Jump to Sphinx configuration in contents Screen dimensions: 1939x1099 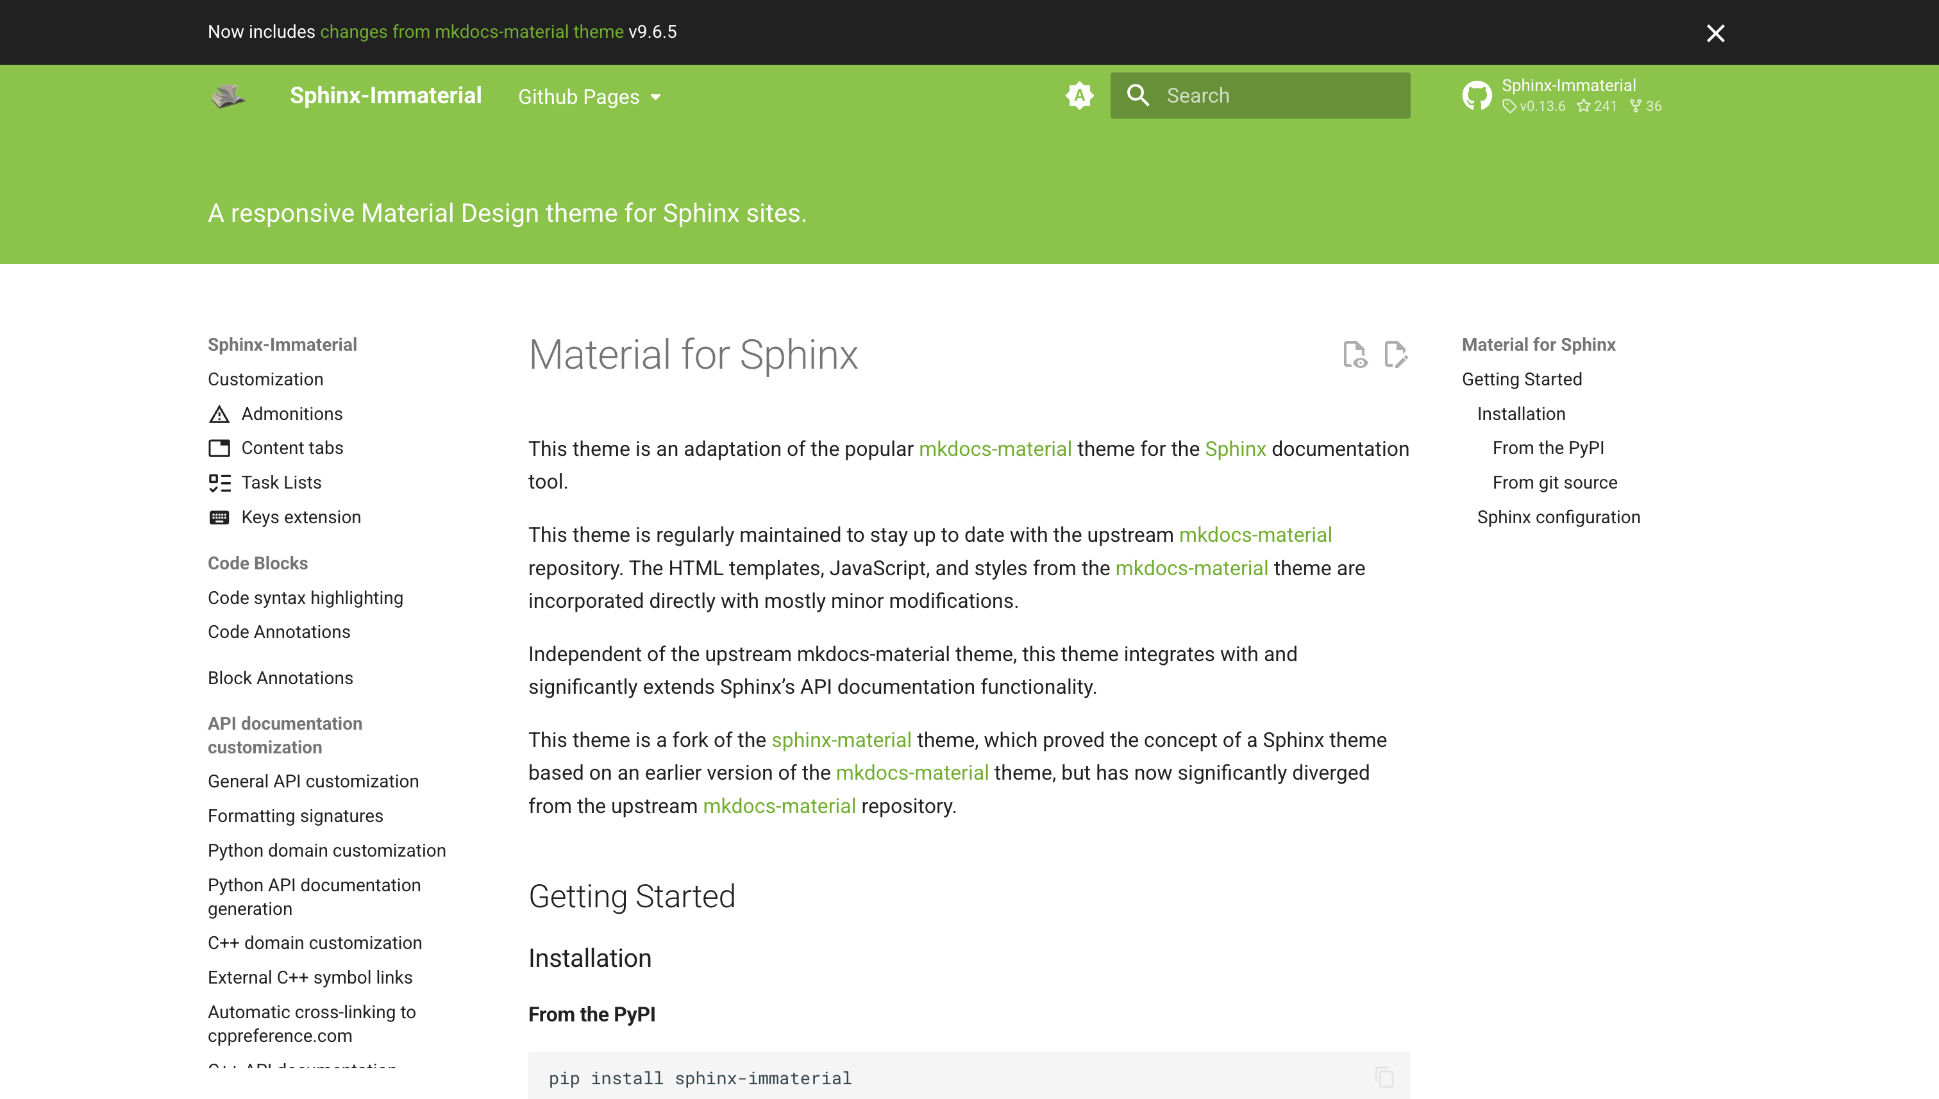1559,517
